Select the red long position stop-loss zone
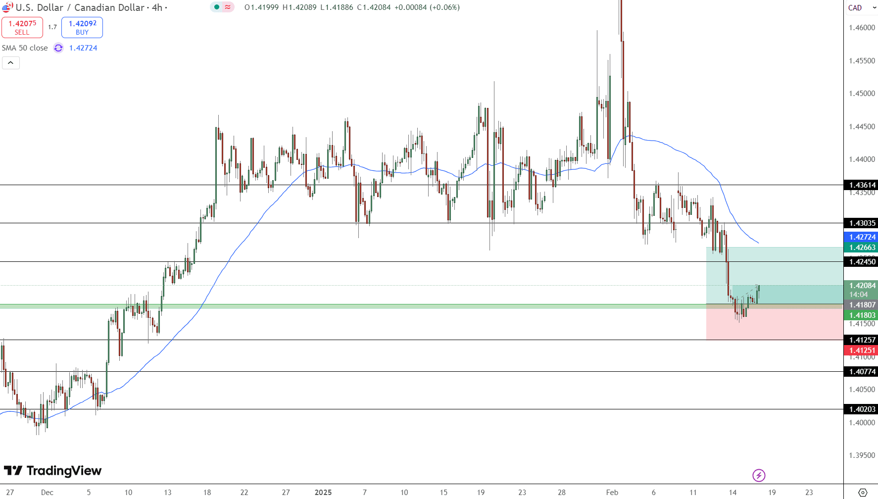This screenshot has height=499, width=878. click(x=774, y=322)
